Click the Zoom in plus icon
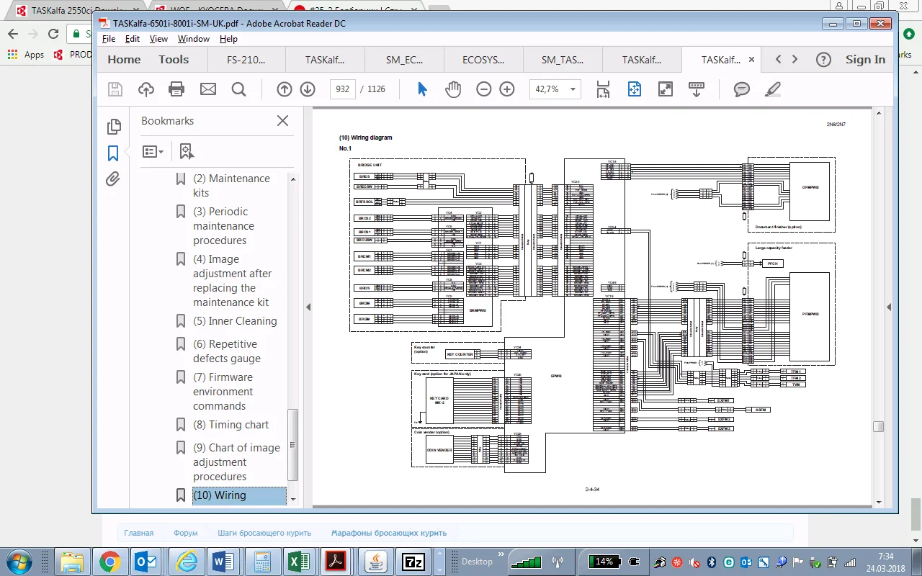922x576 pixels. tap(507, 89)
